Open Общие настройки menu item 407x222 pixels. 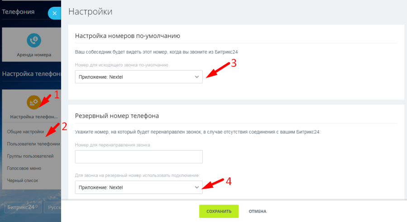25,132
